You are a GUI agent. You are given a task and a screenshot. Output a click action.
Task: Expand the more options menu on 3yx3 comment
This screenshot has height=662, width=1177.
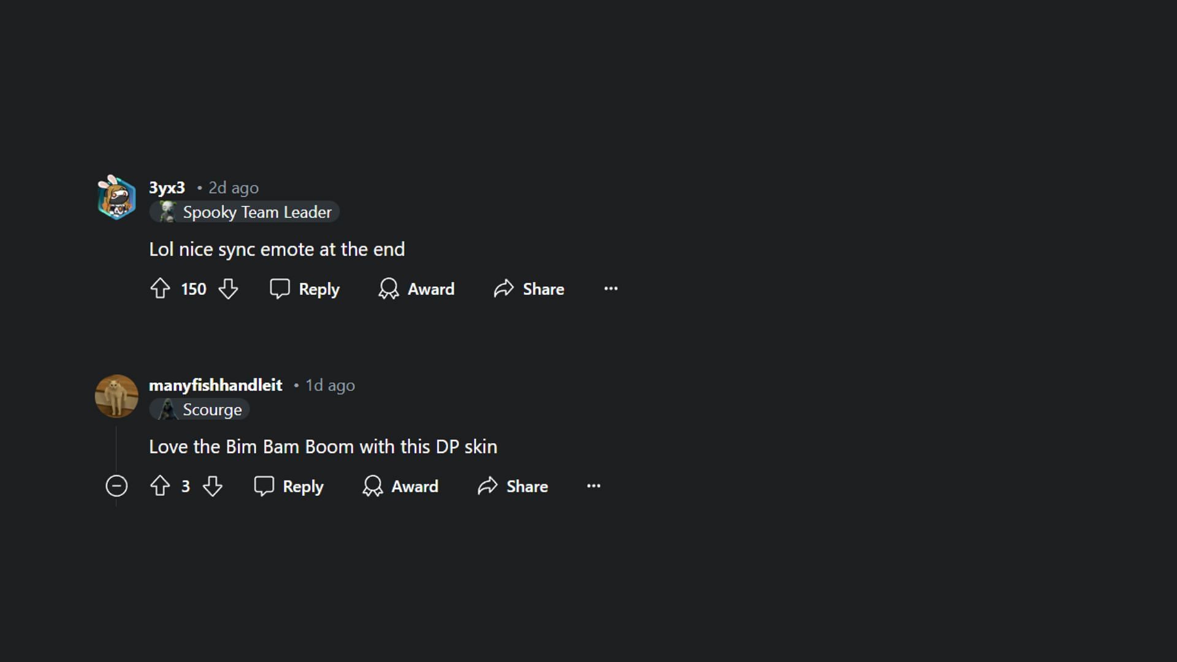(x=611, y=287)
